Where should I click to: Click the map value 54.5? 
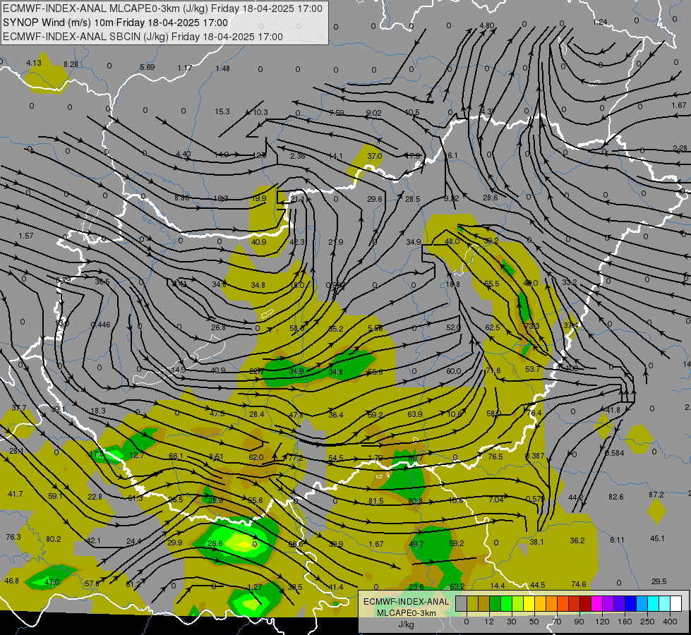(336, 458)
